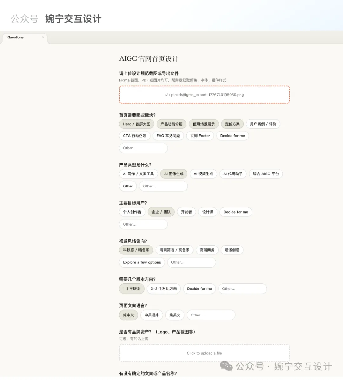This screenshot has height=380, width=343.
Task: Switch to the Questions tab
Action: tap(15, 37)
